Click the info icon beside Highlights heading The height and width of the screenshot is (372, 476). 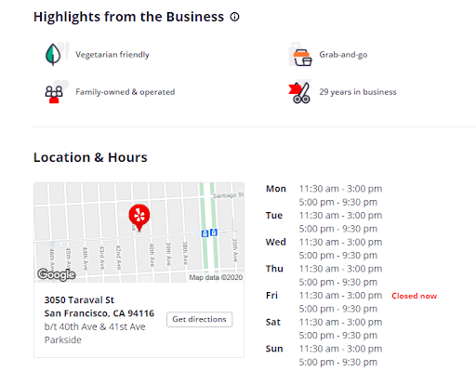click(x=234, y=17)
